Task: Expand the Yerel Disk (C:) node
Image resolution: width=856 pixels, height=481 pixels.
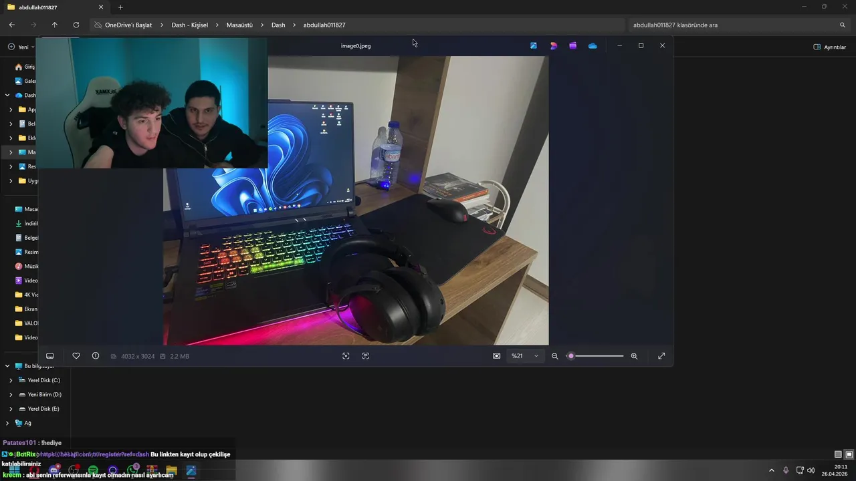Action: (11, 380)
